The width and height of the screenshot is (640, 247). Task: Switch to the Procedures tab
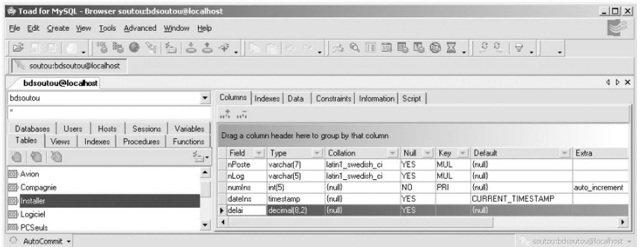141,142
